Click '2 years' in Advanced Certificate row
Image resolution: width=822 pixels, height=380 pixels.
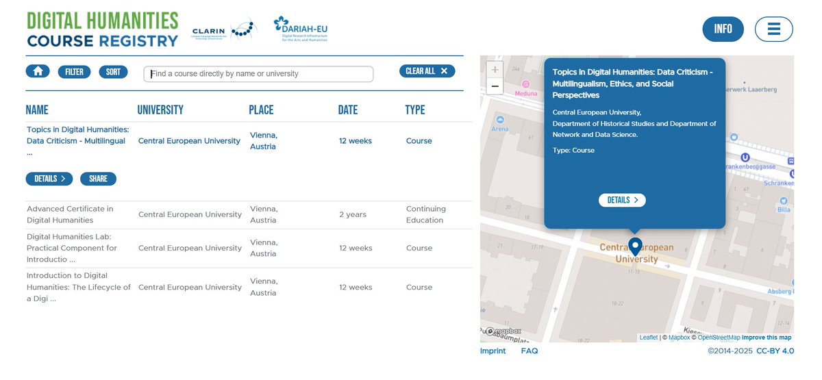tap(353, 214)
